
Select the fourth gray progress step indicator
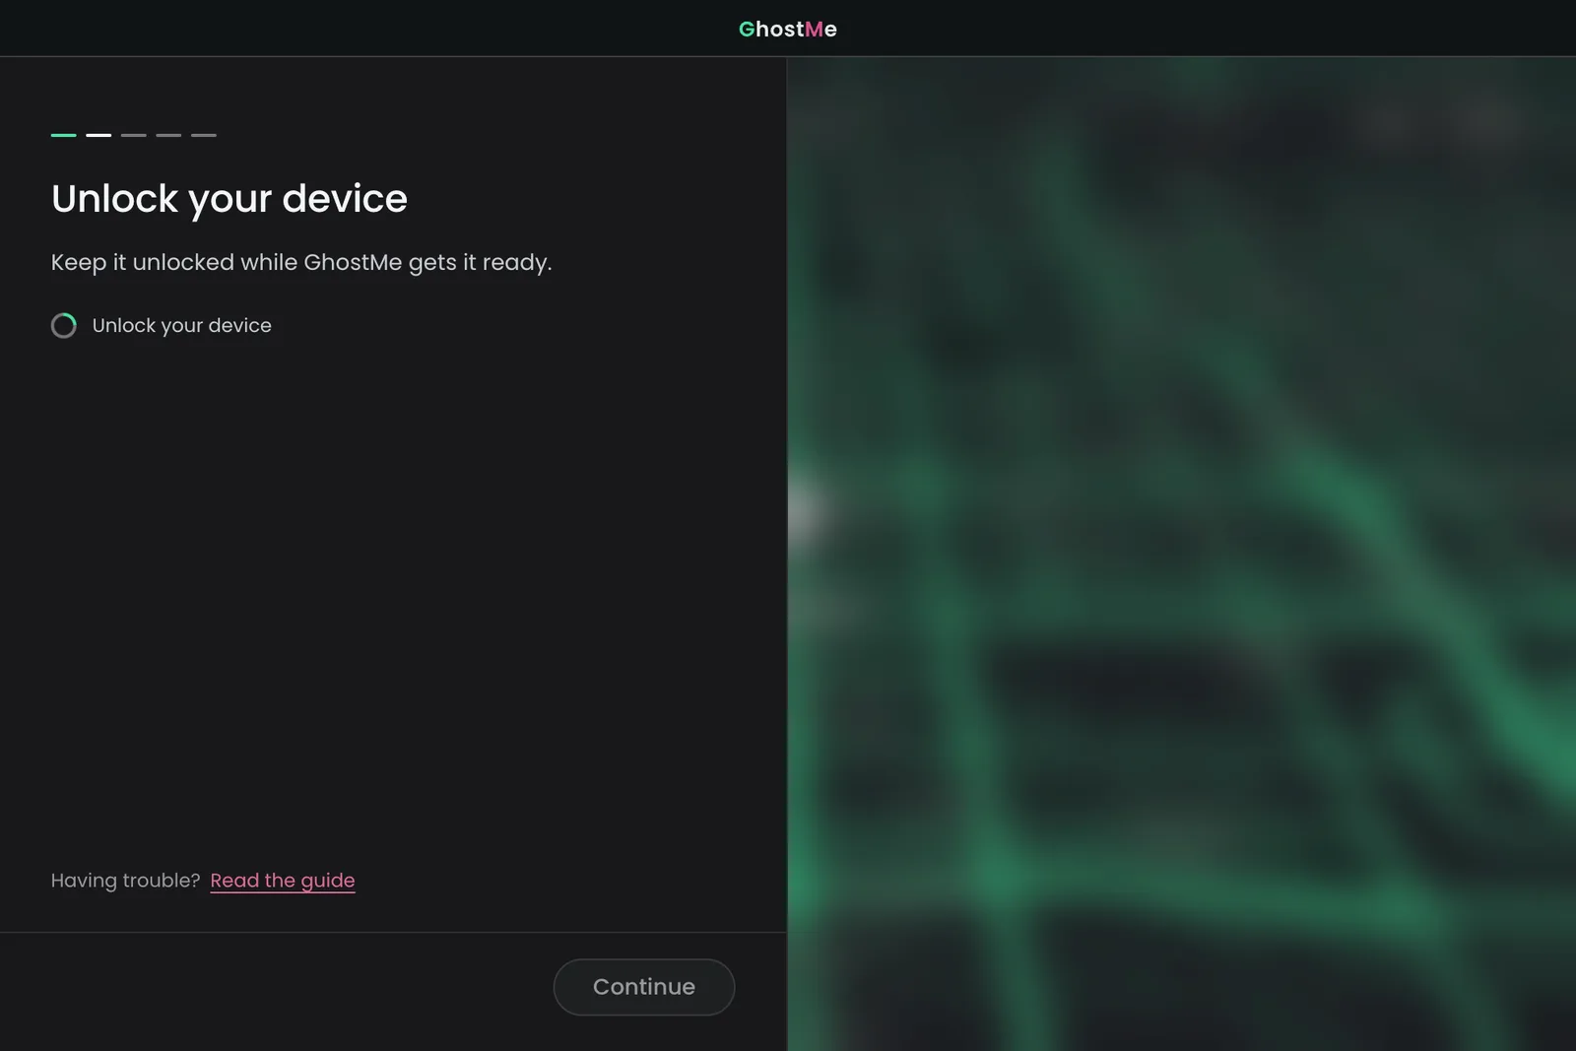[168, 135]
